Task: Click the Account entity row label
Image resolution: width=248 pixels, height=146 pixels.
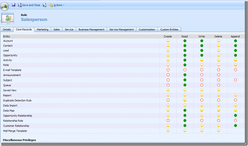Action: click(x=8, y=41)
